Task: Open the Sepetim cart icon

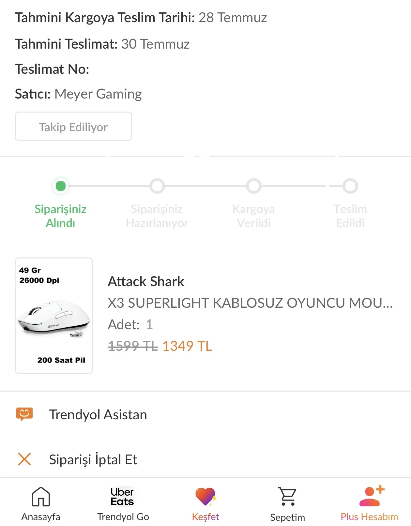Action: tap(287, 496)
